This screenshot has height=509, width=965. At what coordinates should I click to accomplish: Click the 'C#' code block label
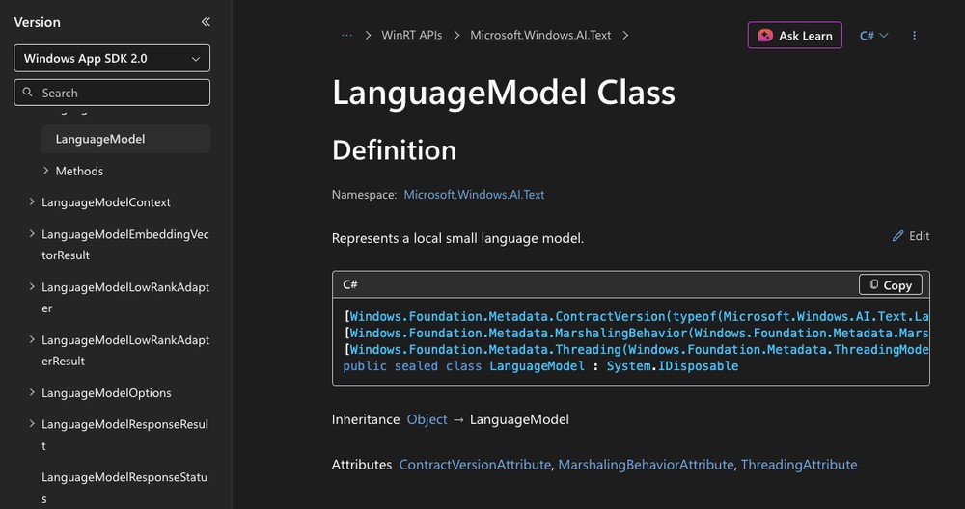(350, 284)
